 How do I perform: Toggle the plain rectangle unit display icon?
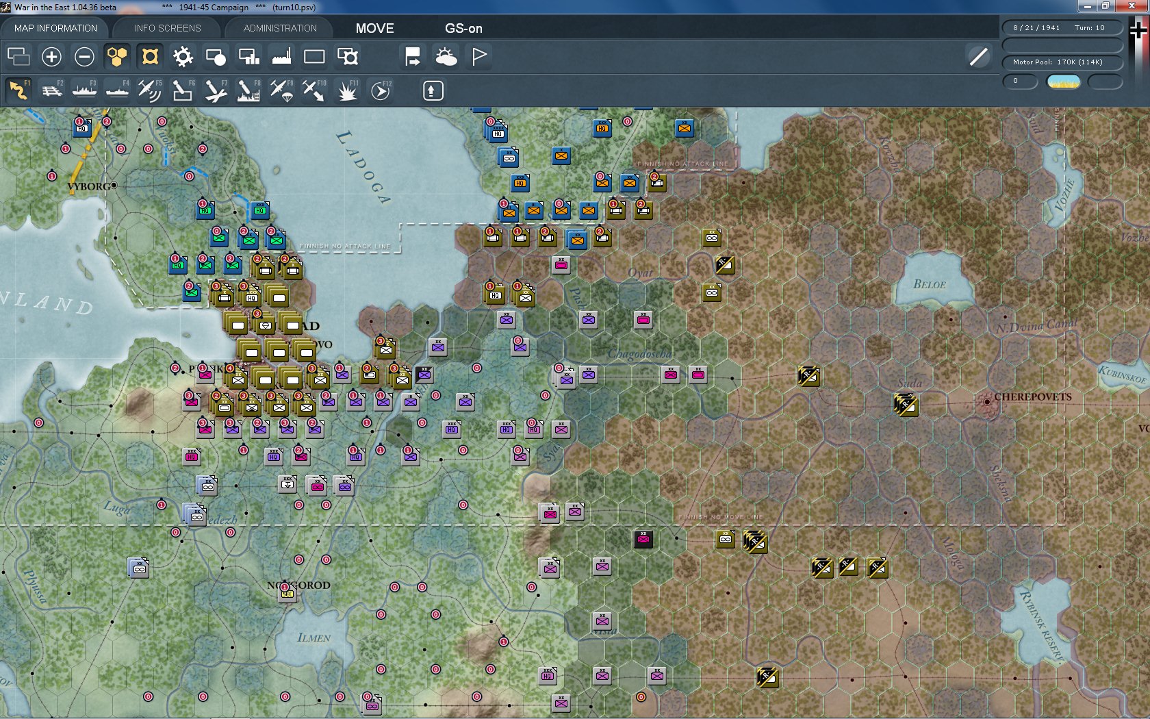[x=314, y=56]
